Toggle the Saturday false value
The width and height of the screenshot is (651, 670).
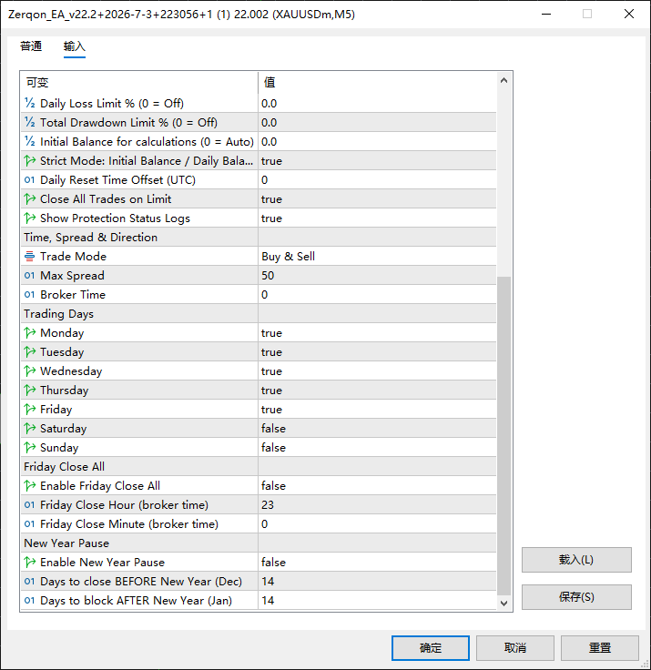pyautogui.click(x=377, y=429)
